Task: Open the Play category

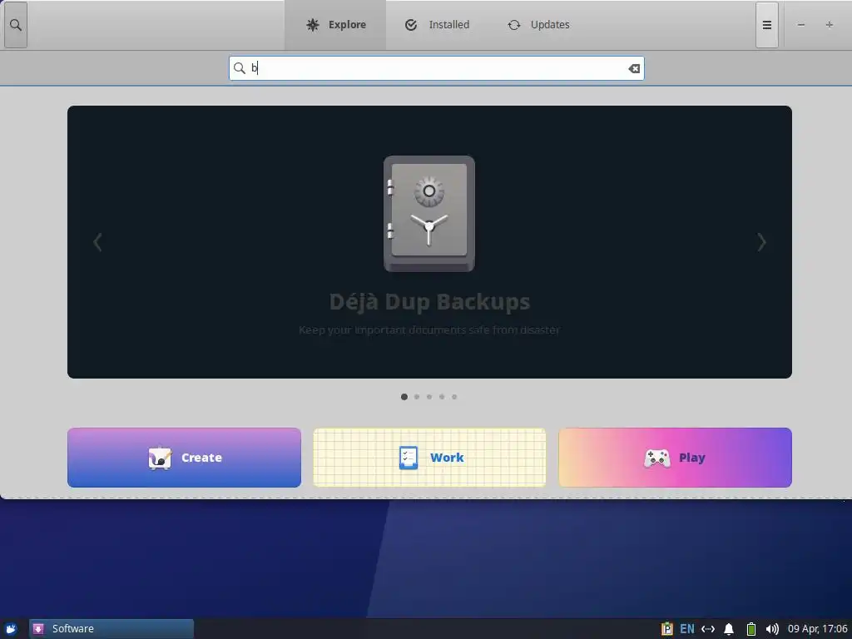Action: [x=675, y=458]
